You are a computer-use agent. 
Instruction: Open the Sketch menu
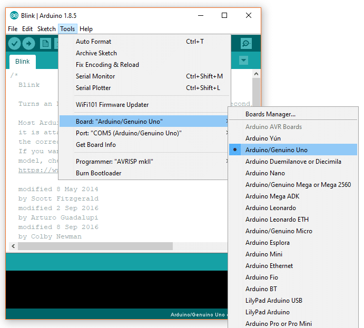pyautogui.click(x=46, y=29)
